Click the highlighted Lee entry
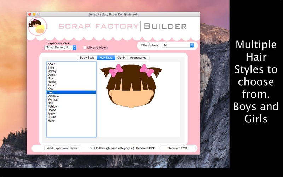This screenshot has width=283, height=177. click(x=71, y=92)
